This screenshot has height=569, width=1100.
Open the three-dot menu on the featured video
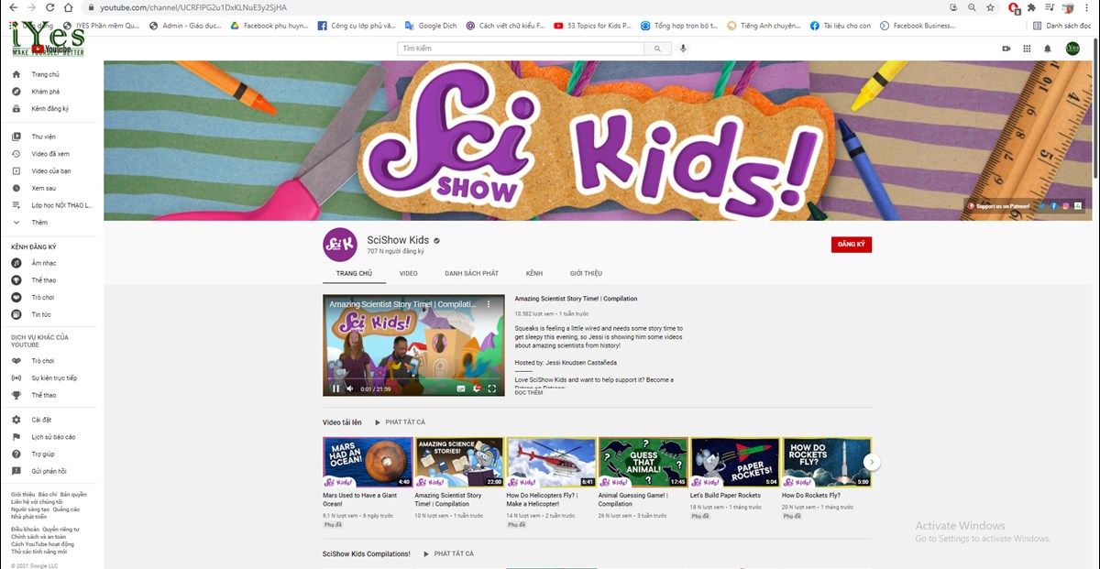point(489,304)
